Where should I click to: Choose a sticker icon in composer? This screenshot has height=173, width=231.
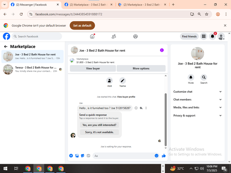point(83,155)
